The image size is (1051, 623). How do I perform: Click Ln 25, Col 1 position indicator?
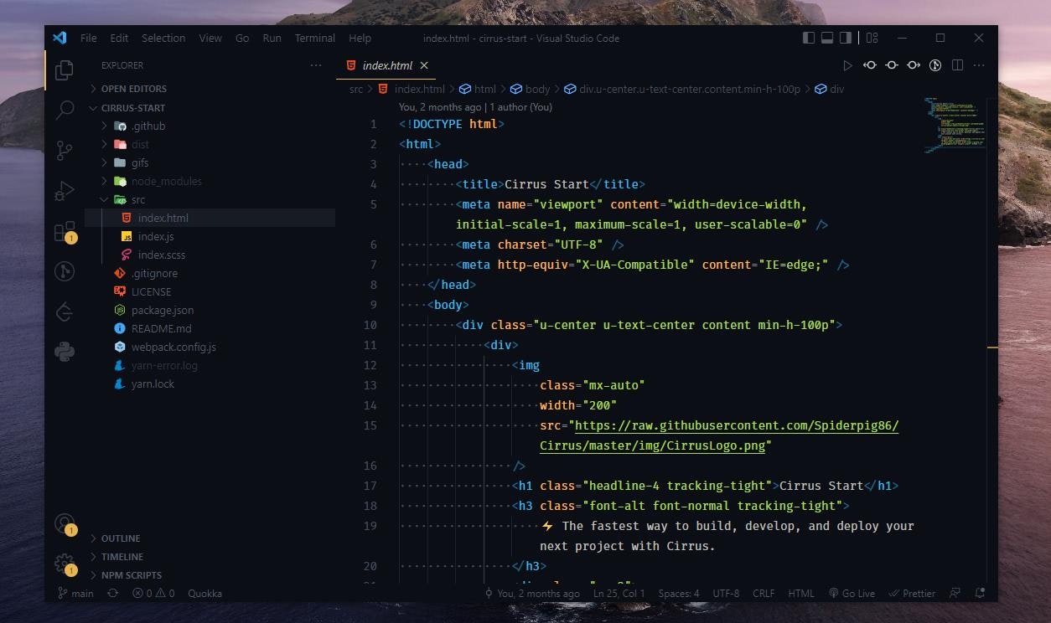coord(619,593)
